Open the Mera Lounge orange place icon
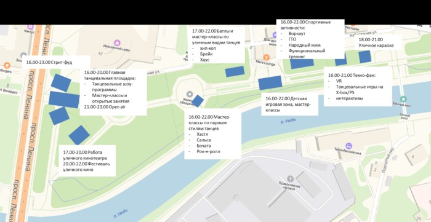Screen dimensions: 431x222 pyautogui.click(x=266, y=57)
